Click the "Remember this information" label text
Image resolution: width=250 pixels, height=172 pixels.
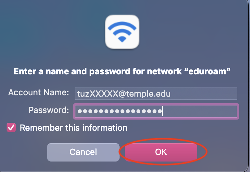coord(73,127)
